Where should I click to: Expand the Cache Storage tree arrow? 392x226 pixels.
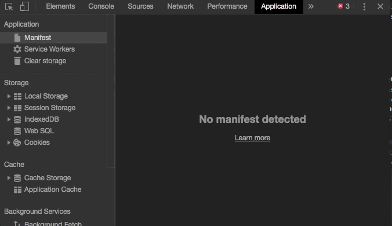click(9, 178)
